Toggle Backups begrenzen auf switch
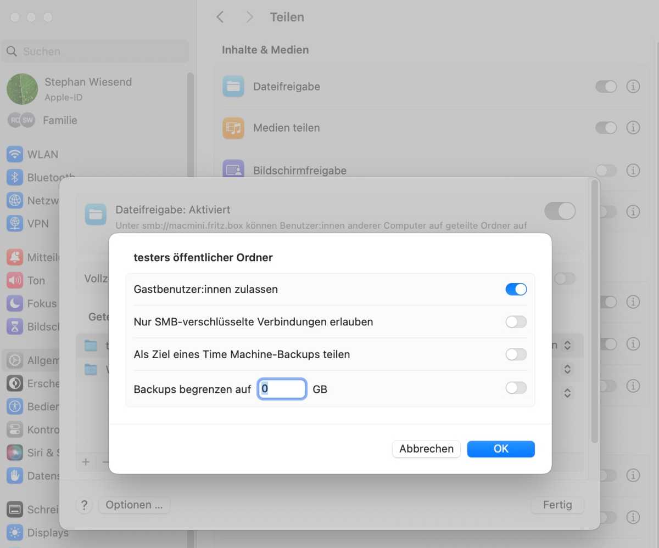Screen dimensions: 659x548 click(516, 388)
